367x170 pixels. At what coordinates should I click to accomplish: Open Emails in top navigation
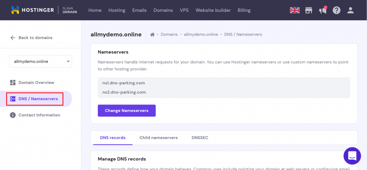point(139,10)
